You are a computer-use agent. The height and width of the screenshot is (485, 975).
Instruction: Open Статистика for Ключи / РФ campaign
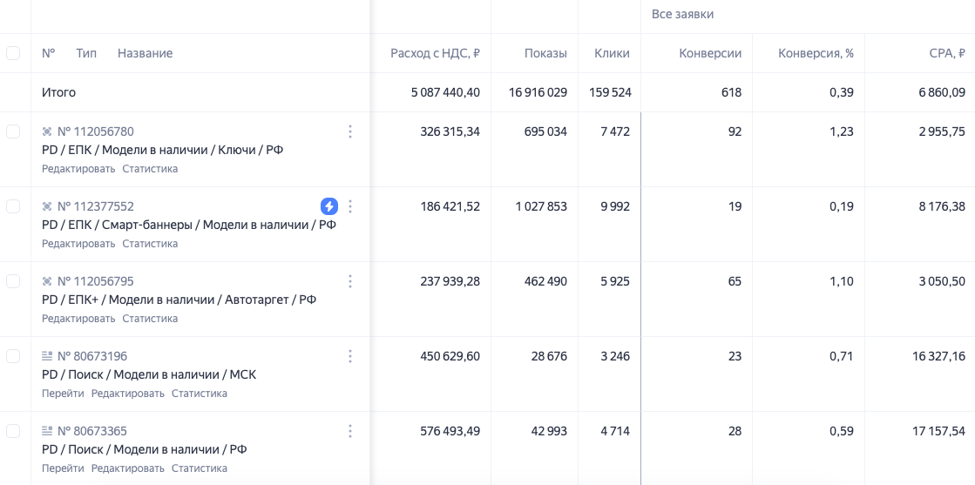150,169
